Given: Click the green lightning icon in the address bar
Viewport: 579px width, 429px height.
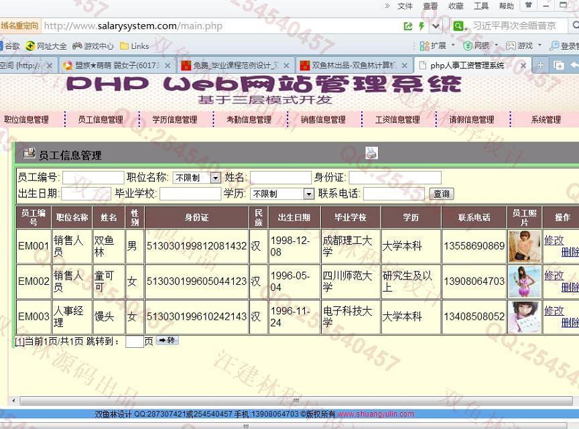Looking at the screenshot, I should tap(422, 26).
